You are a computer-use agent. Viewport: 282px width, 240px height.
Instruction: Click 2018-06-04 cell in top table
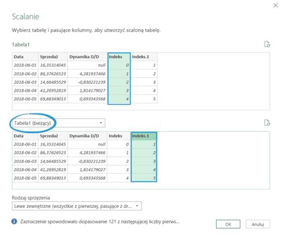click(25, 90)
